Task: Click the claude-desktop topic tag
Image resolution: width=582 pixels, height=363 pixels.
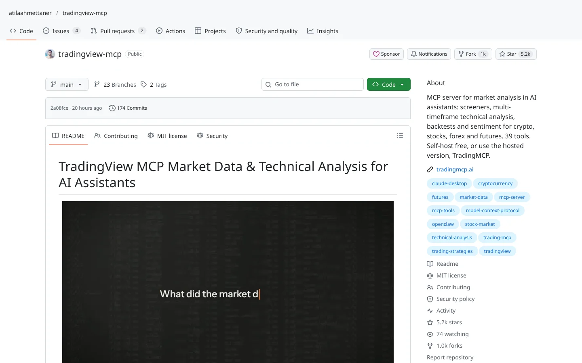Action: [449, 184]
